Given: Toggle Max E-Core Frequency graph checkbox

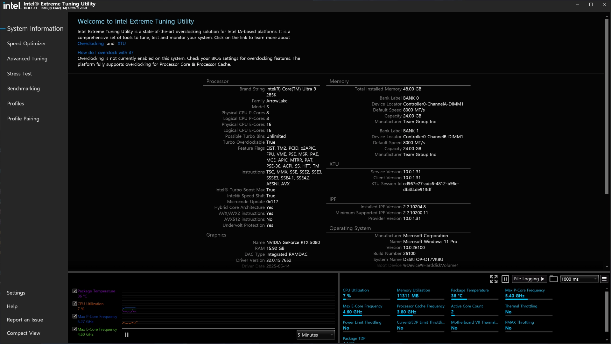Looking at the screenshot, I should click(75, 329).
